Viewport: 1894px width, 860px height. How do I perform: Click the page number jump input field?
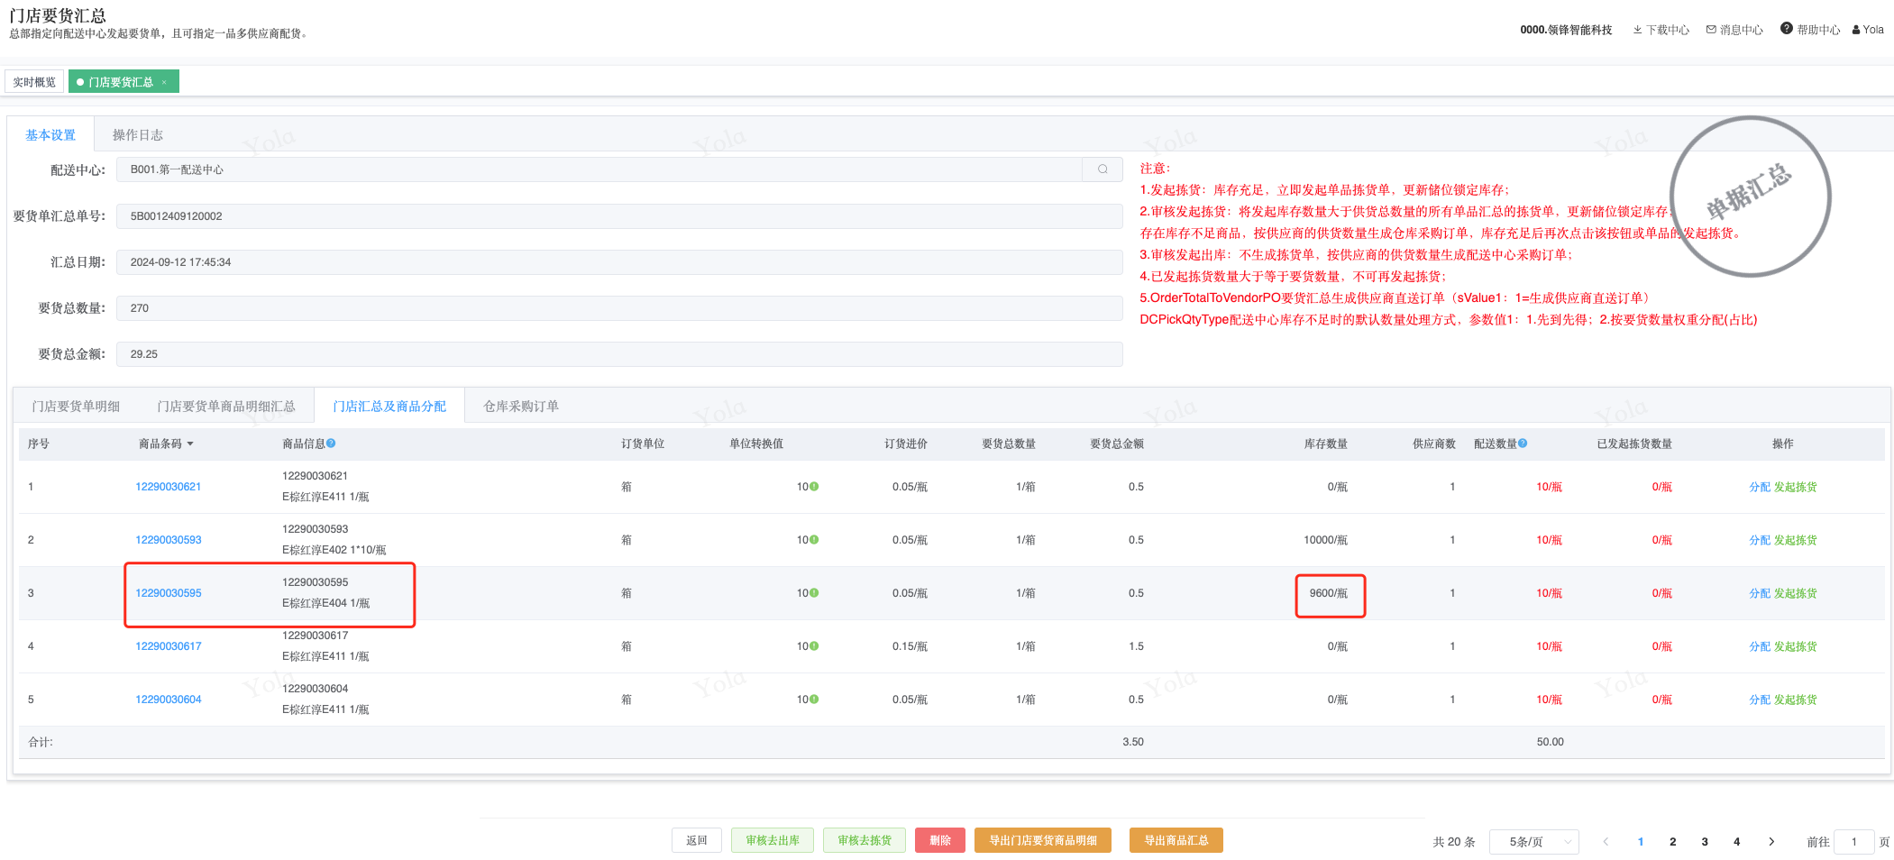point(1853,842)
